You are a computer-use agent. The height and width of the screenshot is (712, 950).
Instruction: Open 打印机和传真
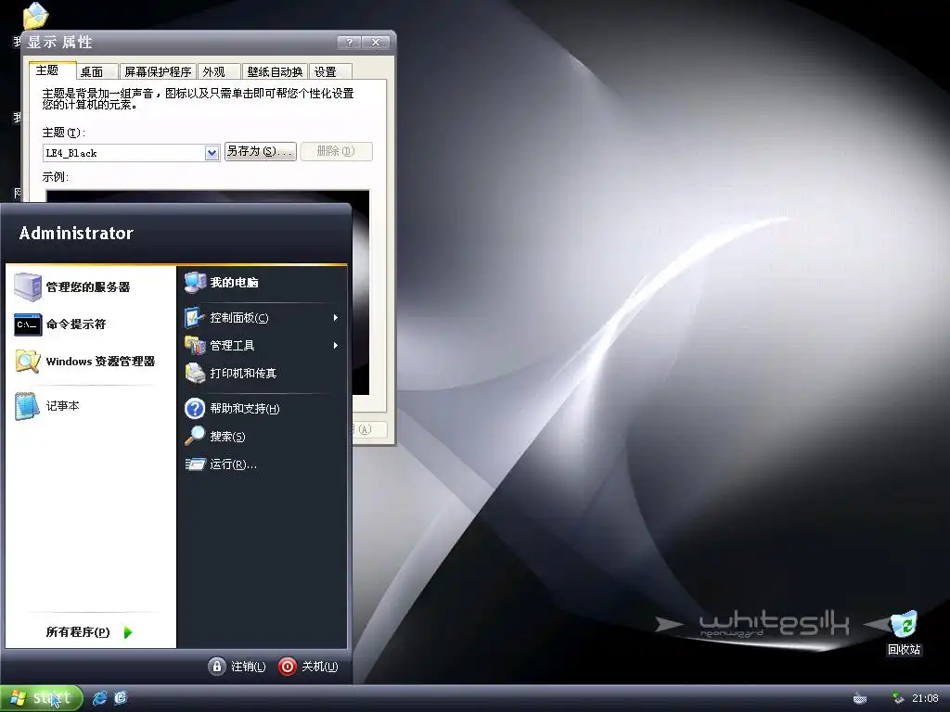point(262,374)
